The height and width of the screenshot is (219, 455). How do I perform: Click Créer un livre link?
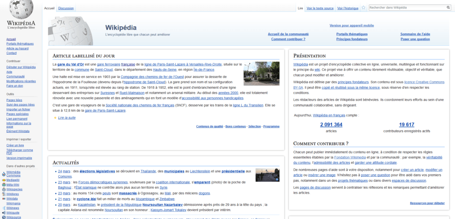point(15,145)
